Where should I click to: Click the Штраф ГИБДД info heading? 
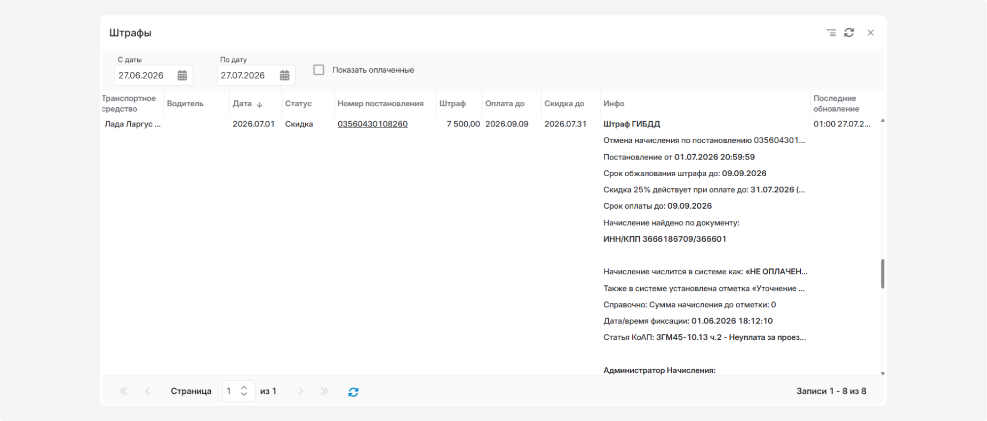click(x=632, y=124)
